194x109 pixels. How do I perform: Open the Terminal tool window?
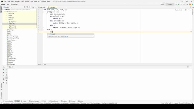pyautogui.click(x=72, y=101)
